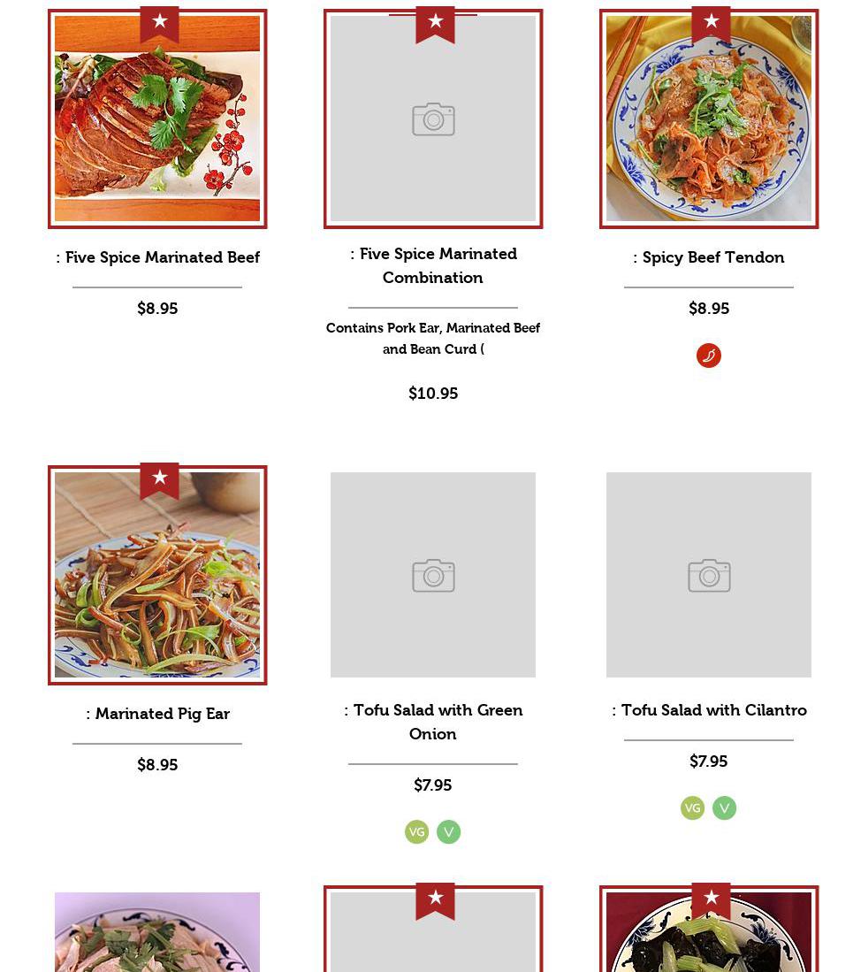Click the Contains Pork Ear description text
This screenshot has width=853, height=972.
[x=433, y=339]
